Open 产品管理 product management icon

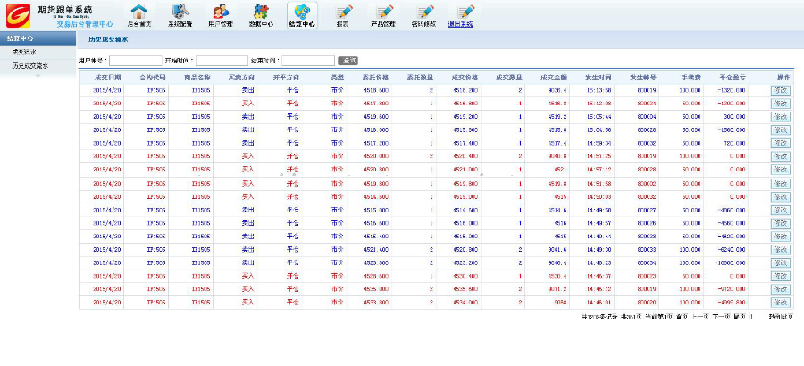(383, 14)
